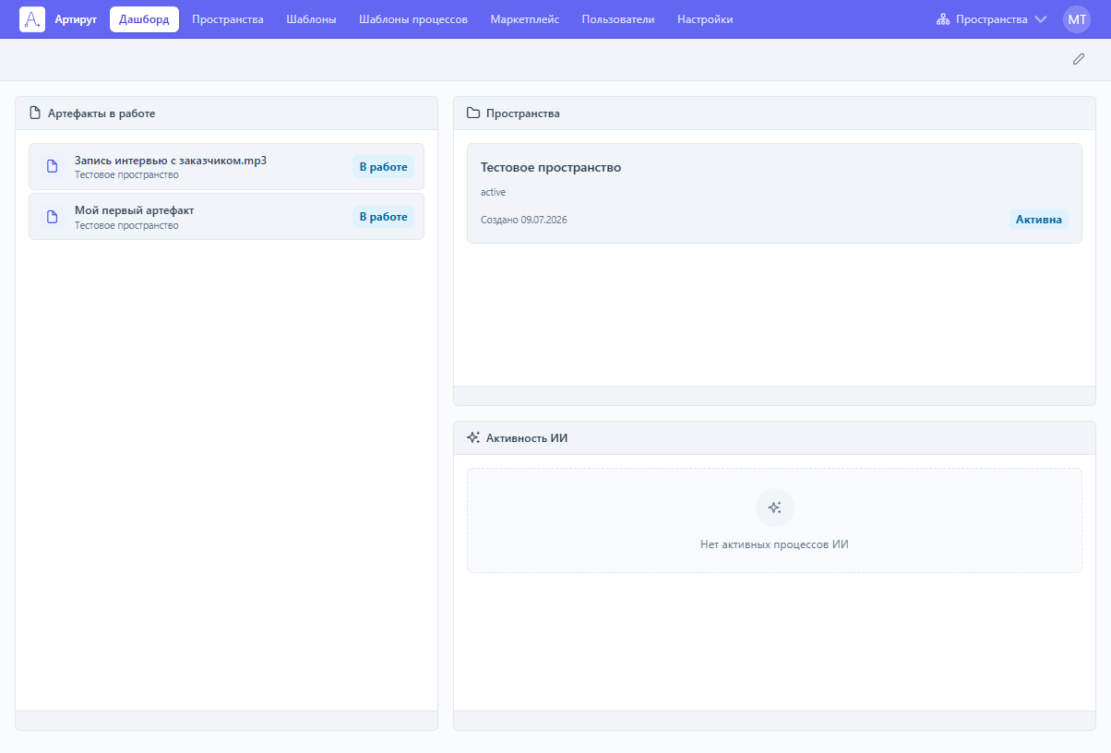
Task: Click the Активна status badge
Action: [x=1039, y=220]
